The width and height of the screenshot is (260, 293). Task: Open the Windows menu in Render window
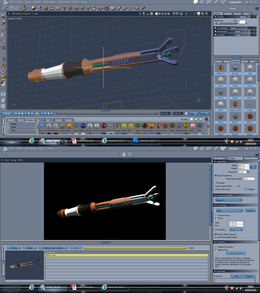click(x=30, y=149)
